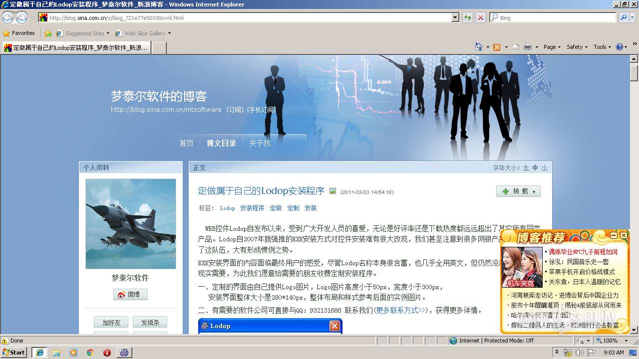The height and width of the screenshot is (359, 639).
Task: Click the browser Forward arrow button
Action: 21,17
